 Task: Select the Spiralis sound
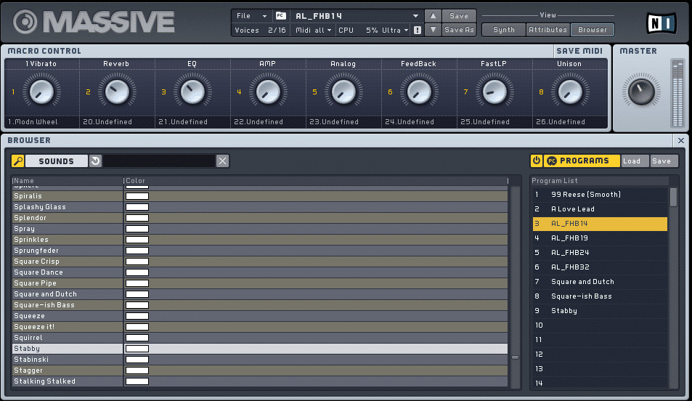tap(259, 196)
